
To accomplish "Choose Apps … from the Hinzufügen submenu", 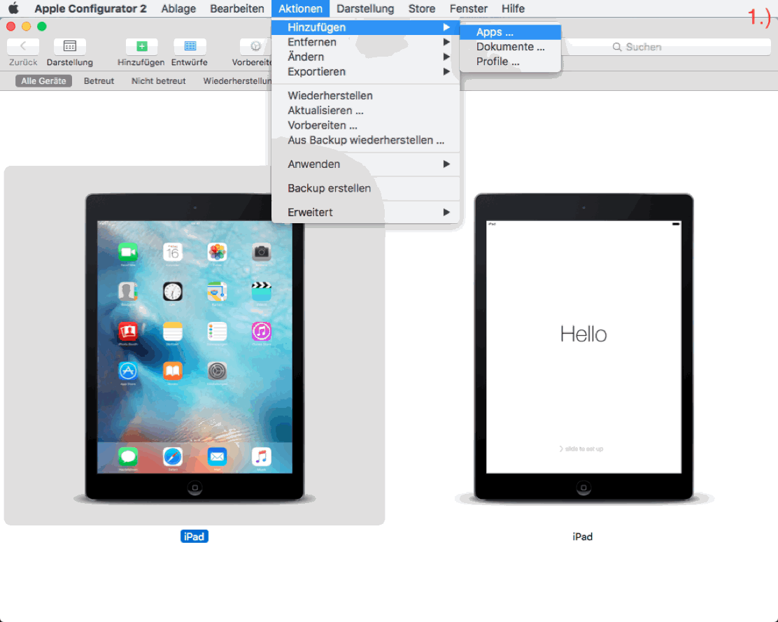I will pyautogui.click(x=510, y=31).
